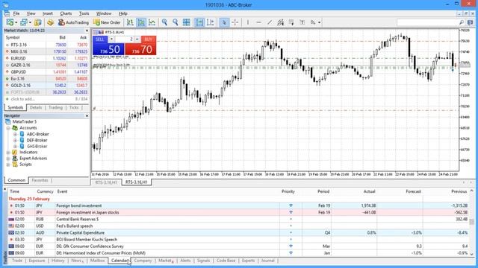Switch chart to Candlesticks type
This screenshot has height=268, width=478.
click(x=141, y=22)
